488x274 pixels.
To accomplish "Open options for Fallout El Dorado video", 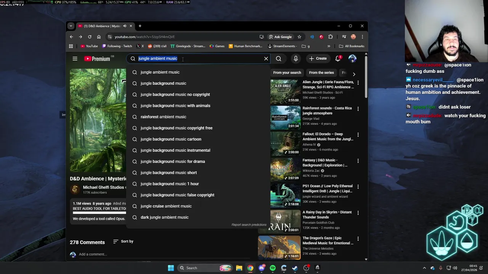I will click(x=358, y=135).
